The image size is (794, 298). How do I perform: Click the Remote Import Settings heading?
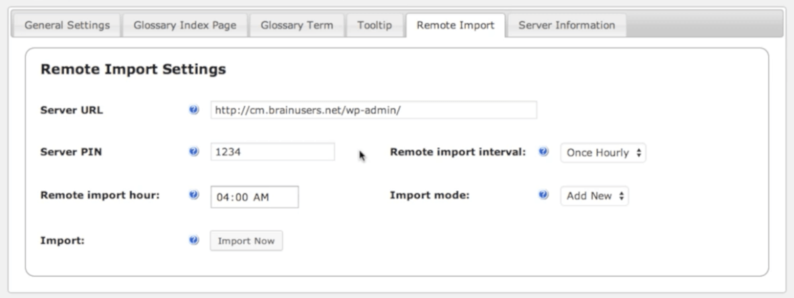pos(133,69)
